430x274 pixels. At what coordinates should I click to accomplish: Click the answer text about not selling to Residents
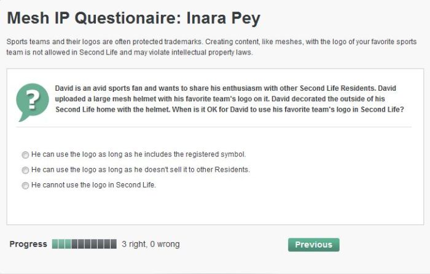click(x=140, y=169)
